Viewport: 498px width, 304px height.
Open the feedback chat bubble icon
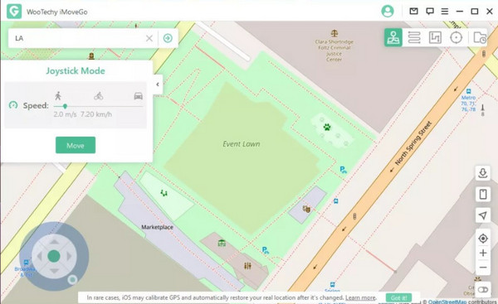pos(430,12)
